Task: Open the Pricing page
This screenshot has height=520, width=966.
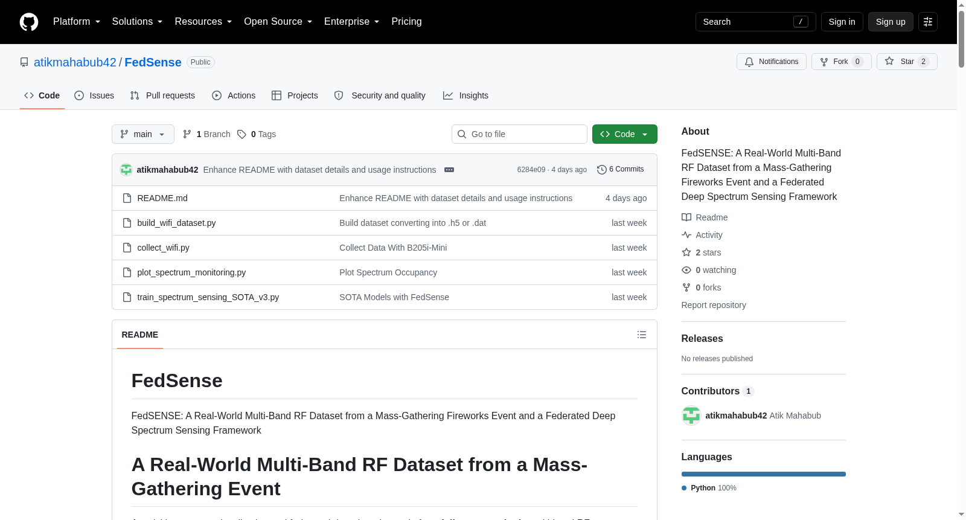Action: click(x=406, y=22)
